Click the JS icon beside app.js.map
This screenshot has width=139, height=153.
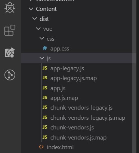pos(45,98)
